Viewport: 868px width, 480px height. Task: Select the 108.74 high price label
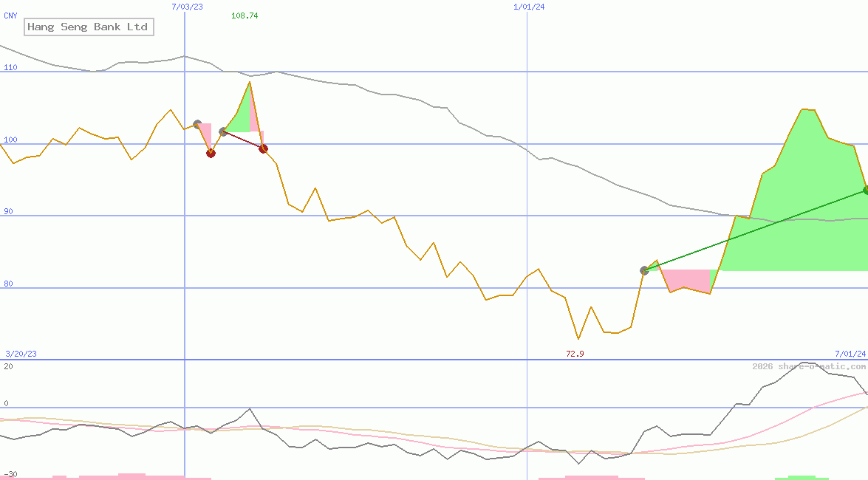coord(245,14)
